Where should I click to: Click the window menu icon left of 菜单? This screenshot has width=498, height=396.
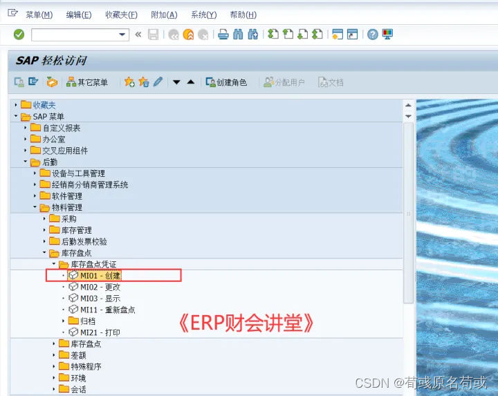coord(12,13)
